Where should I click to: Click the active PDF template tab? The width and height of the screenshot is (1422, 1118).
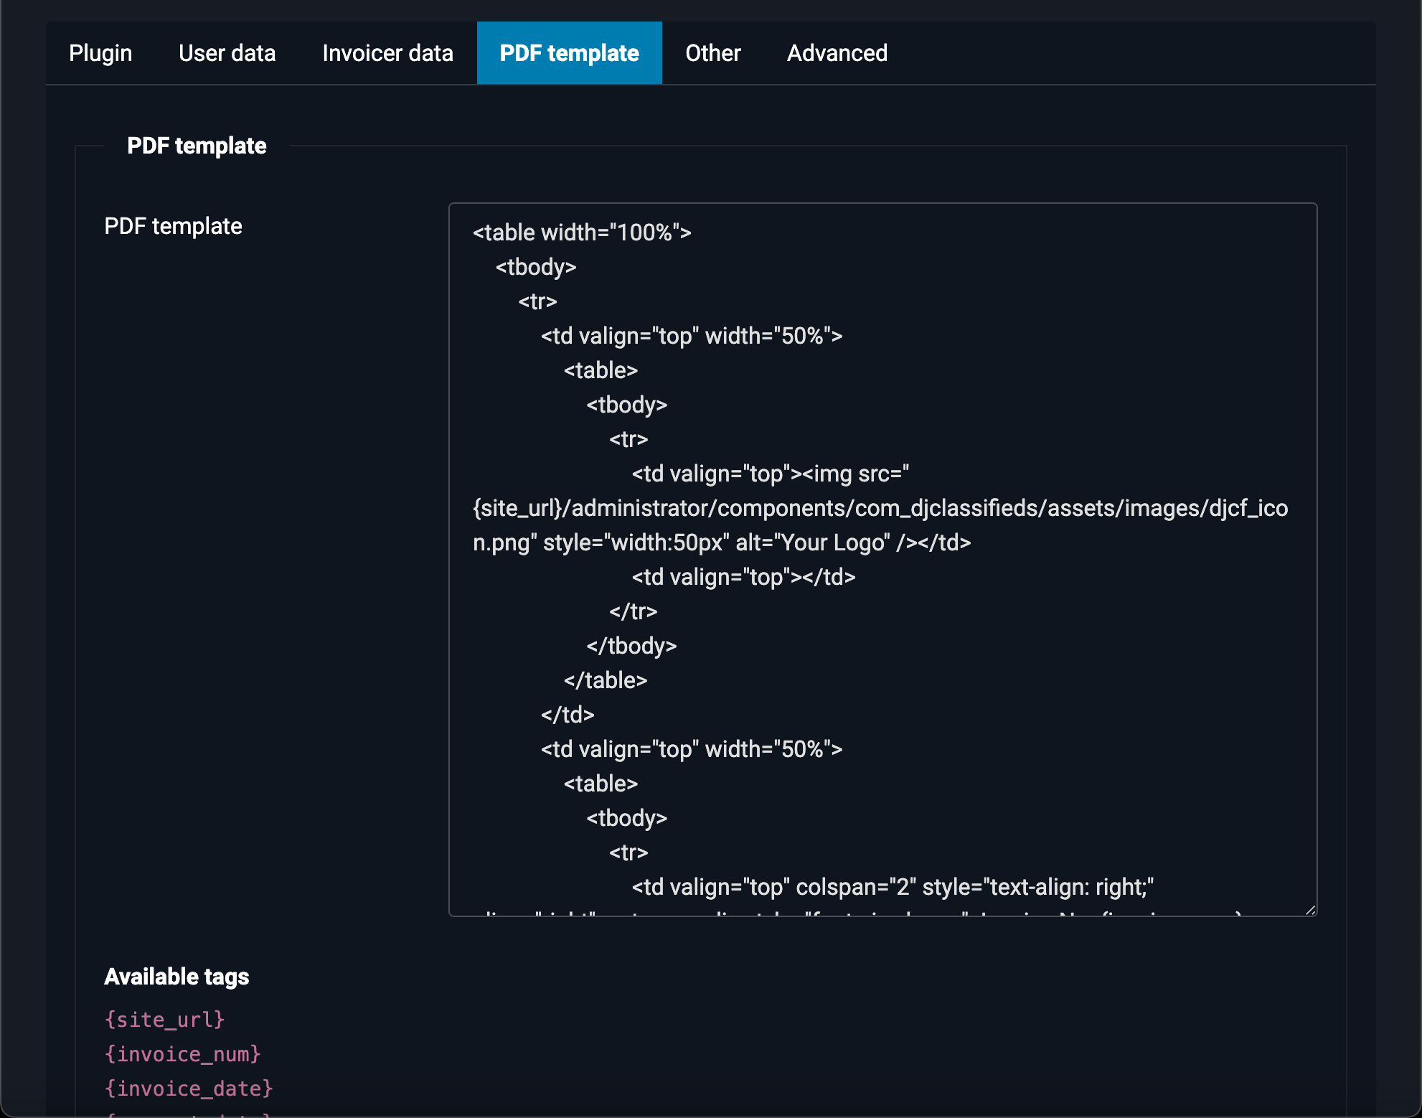click(569, 53)
